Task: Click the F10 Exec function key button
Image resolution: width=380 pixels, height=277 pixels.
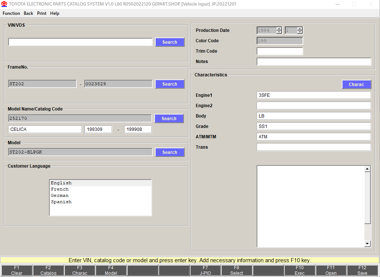Action: click(300, 270)
